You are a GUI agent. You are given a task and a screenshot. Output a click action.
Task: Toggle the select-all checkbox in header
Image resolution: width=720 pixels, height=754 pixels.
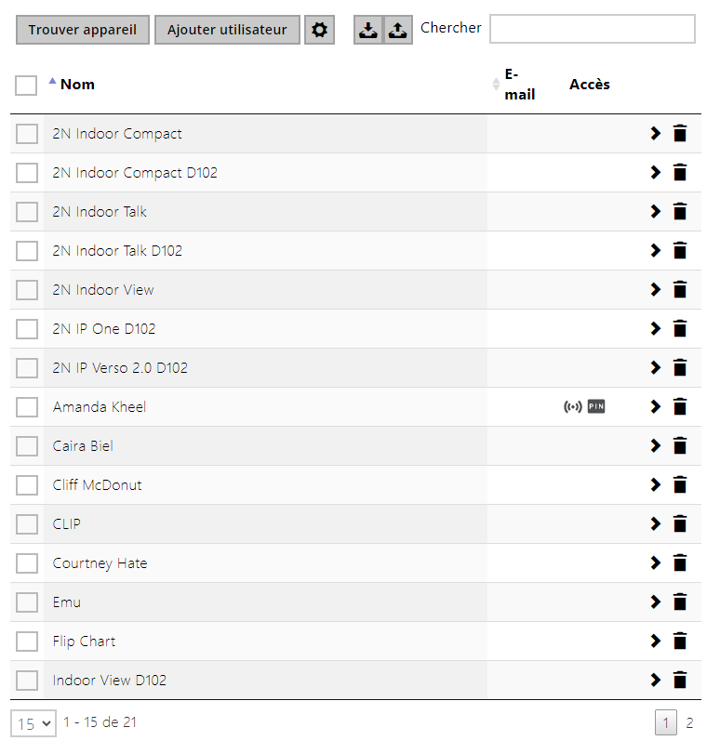26,86
